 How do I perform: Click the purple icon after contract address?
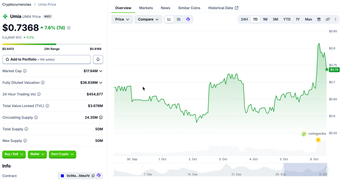point(99,175)
